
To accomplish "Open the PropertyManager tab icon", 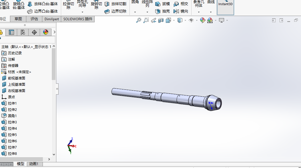I will point(11,32).
